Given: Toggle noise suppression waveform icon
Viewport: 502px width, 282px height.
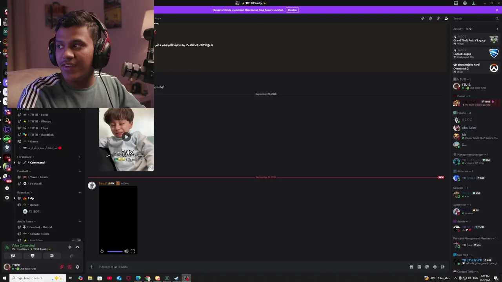Looking at the screenshot, I should pos(70,247).
